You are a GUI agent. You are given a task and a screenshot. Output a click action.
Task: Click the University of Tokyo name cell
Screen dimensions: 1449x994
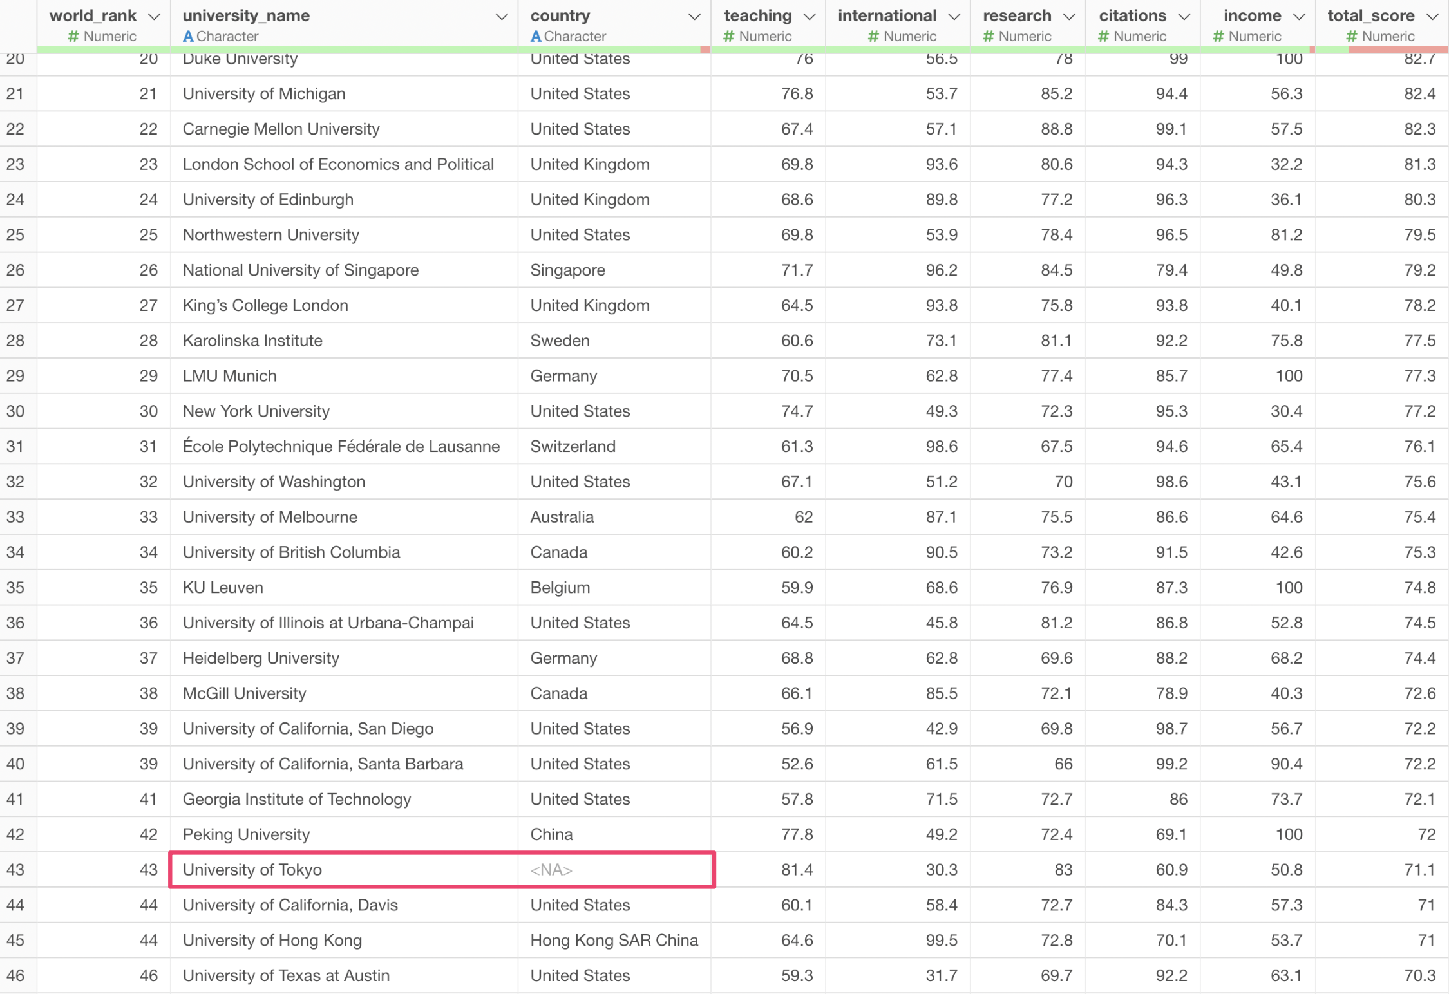344,870
